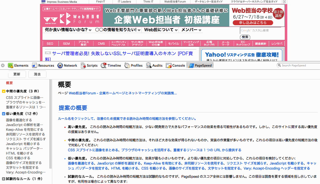Image resolution: width=320 pixels, height=184 pixels.
Task: Open link ブラウザのキャッシュを活用する
Action: pos(146,150)
